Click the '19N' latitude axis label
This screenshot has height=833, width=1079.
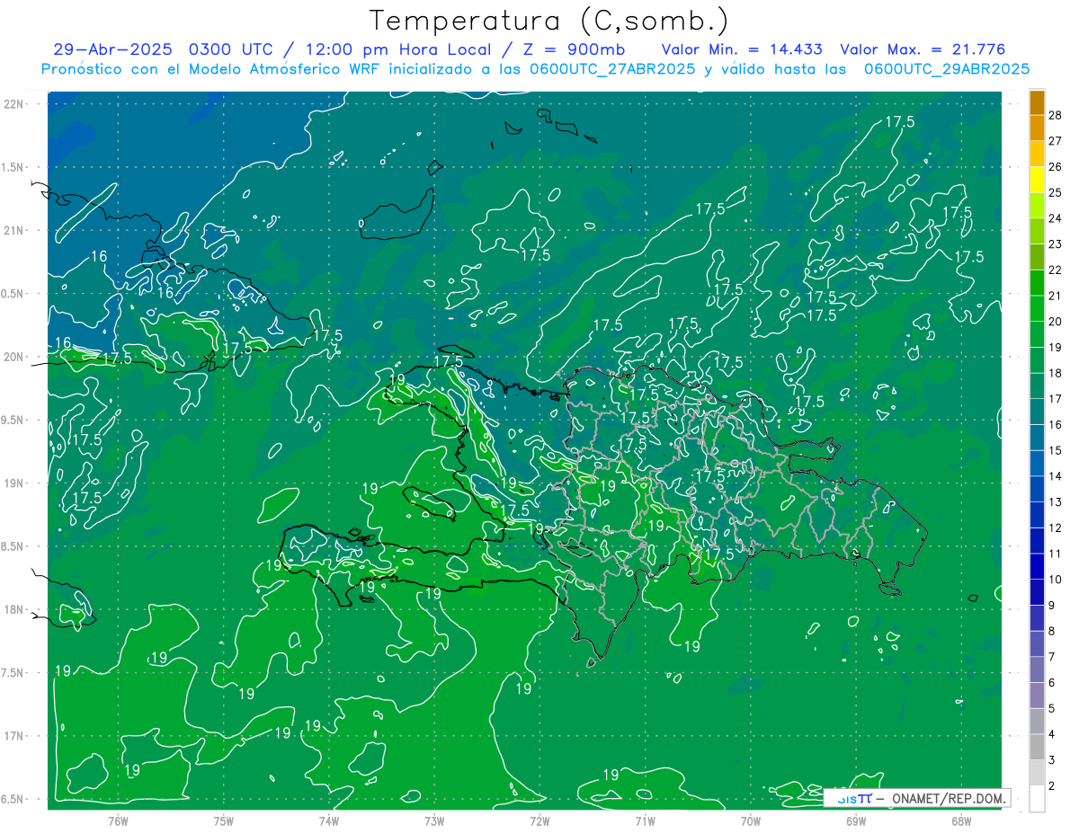coord(13,483)
